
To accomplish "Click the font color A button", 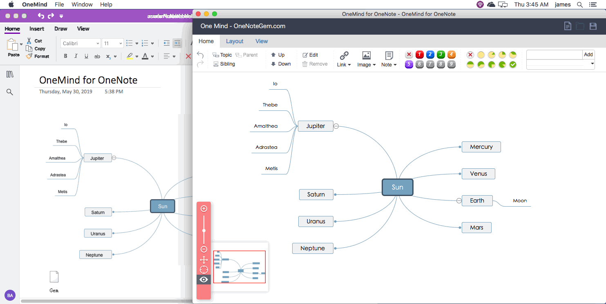I will [145, 56].
